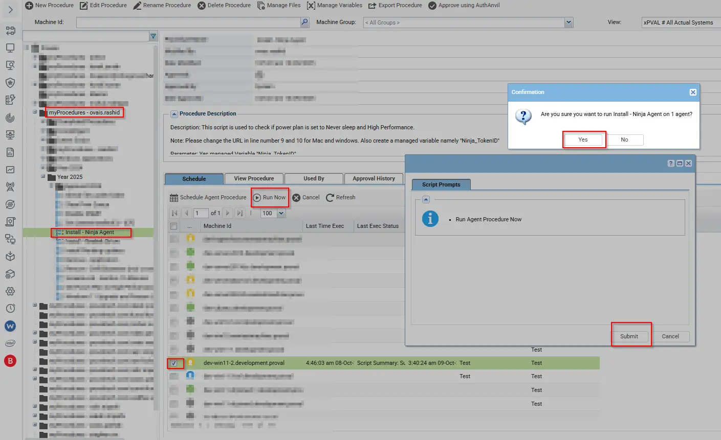Click the Machine Id input field
Viewport: 721px width, 440px height.
pos(188,22)
